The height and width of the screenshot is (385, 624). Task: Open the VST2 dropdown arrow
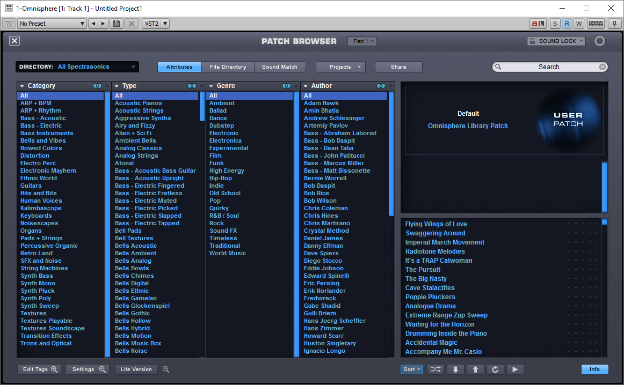pos(165,24)
